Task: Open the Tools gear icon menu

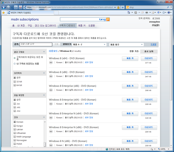Action: click(x=163, y=12)
